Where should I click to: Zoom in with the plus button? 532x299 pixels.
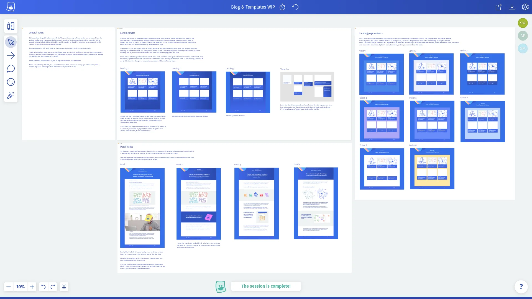tap(32, 287)
